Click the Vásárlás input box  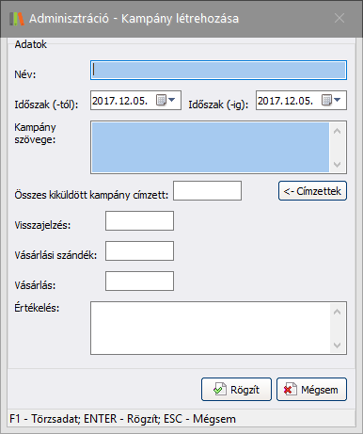coord(139,281)
